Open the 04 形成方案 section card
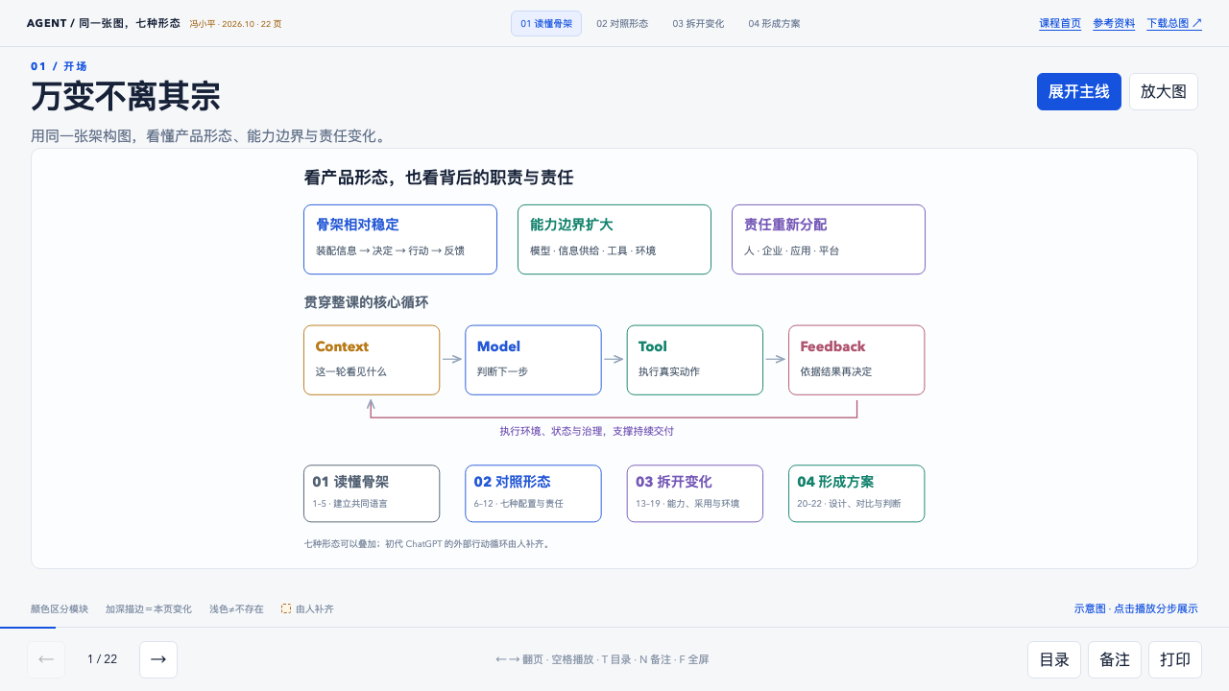Viewport: 1229px width, 691px height. pos(856,493)
